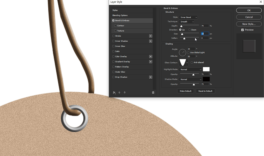Add another Stroke effect with plus icon

point(151,36)
